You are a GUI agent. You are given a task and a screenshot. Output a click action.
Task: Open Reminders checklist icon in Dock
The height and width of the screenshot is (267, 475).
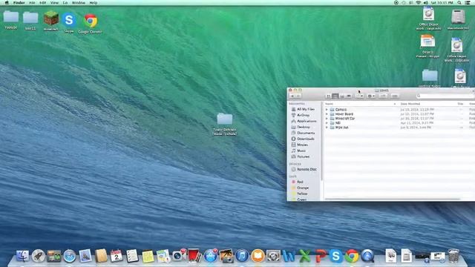[x=132, y=256]
